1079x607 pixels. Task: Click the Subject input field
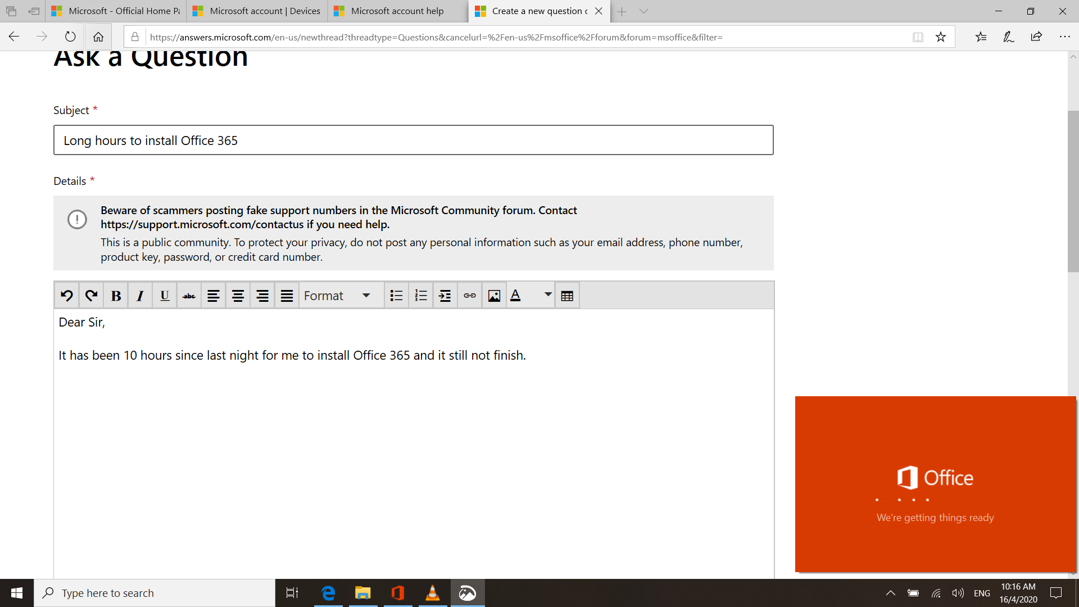tap(414, 140)
